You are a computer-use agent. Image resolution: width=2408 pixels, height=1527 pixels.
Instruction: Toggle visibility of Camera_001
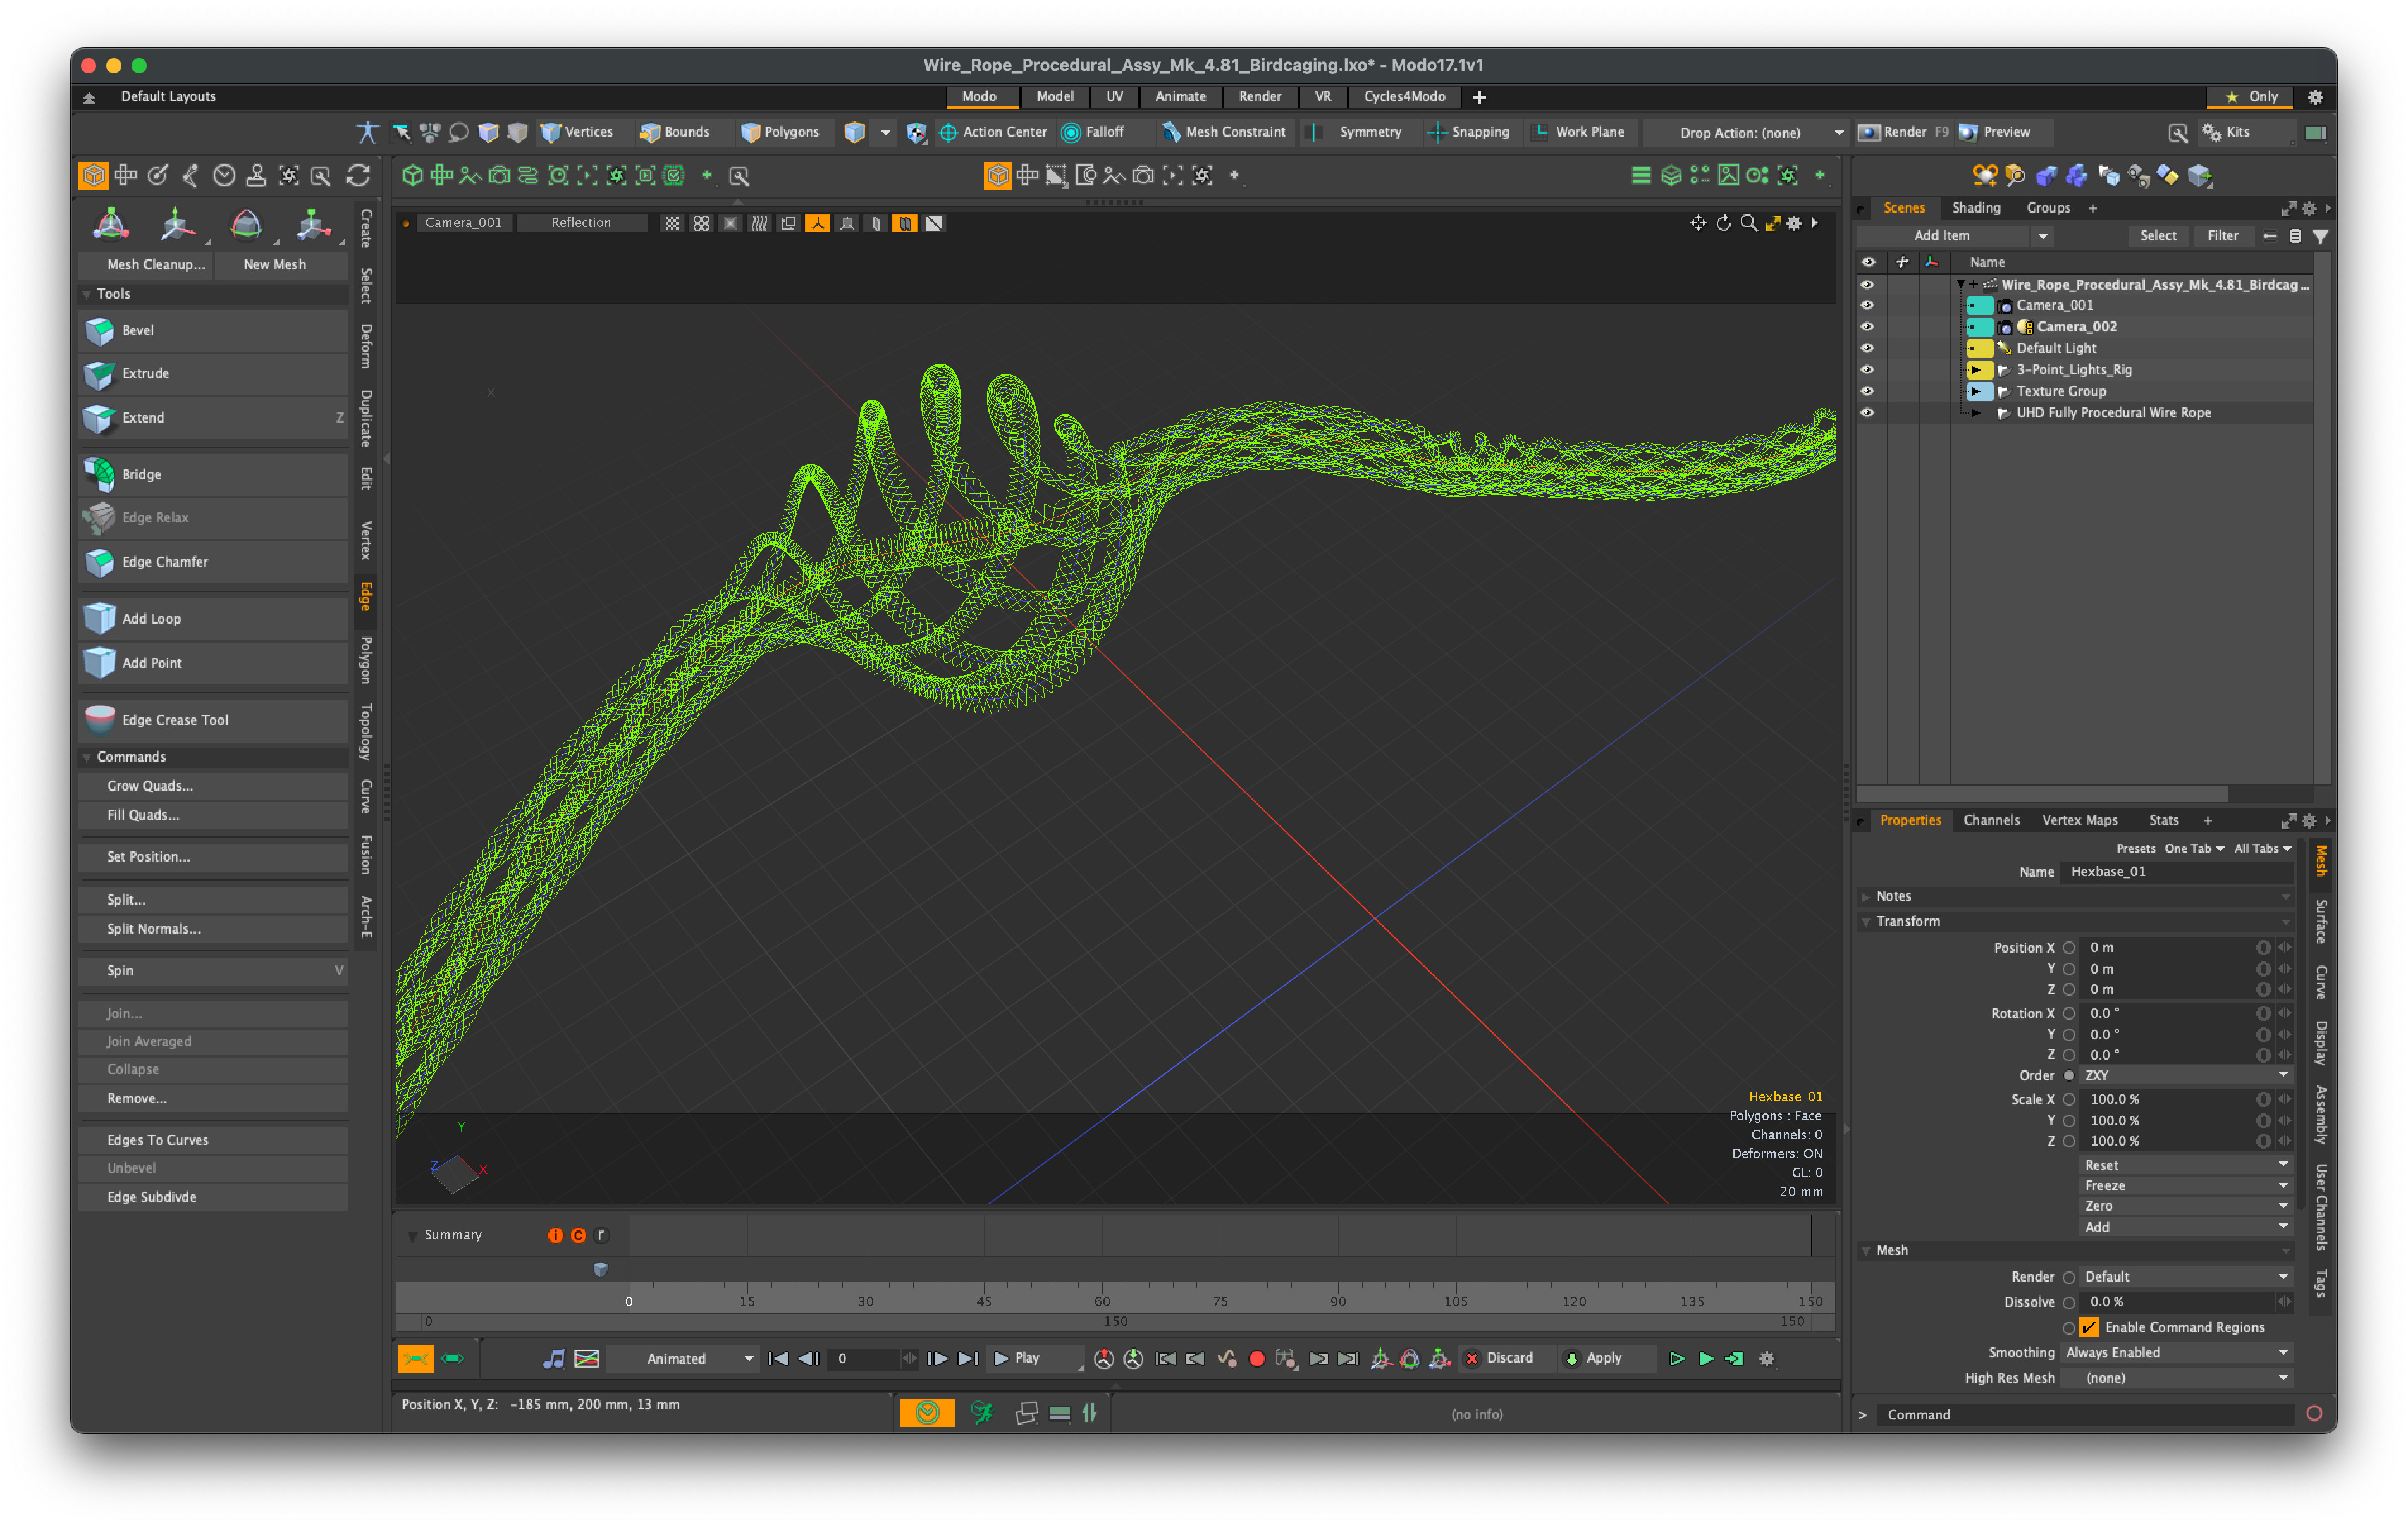point(1867,305)
